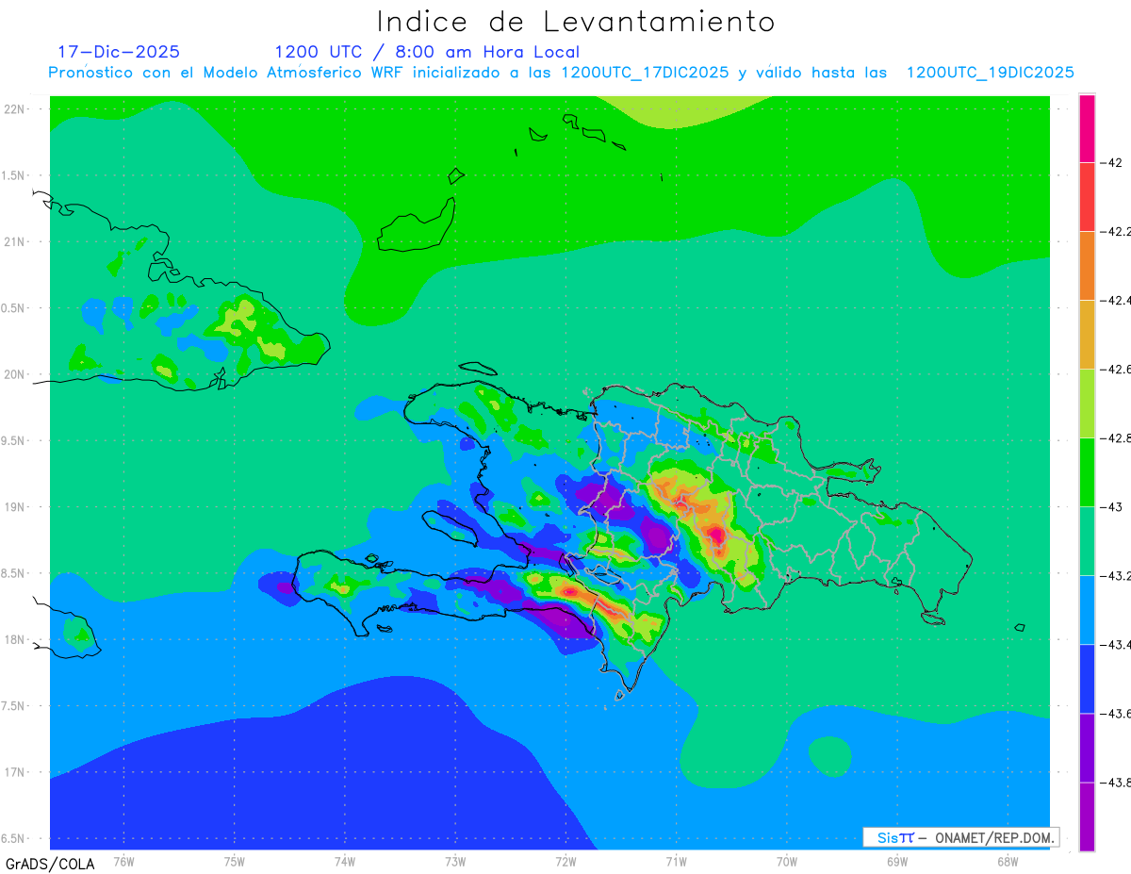Click the '70W' longitude label
Screen dimensions: 1131x874
[787, 862]
